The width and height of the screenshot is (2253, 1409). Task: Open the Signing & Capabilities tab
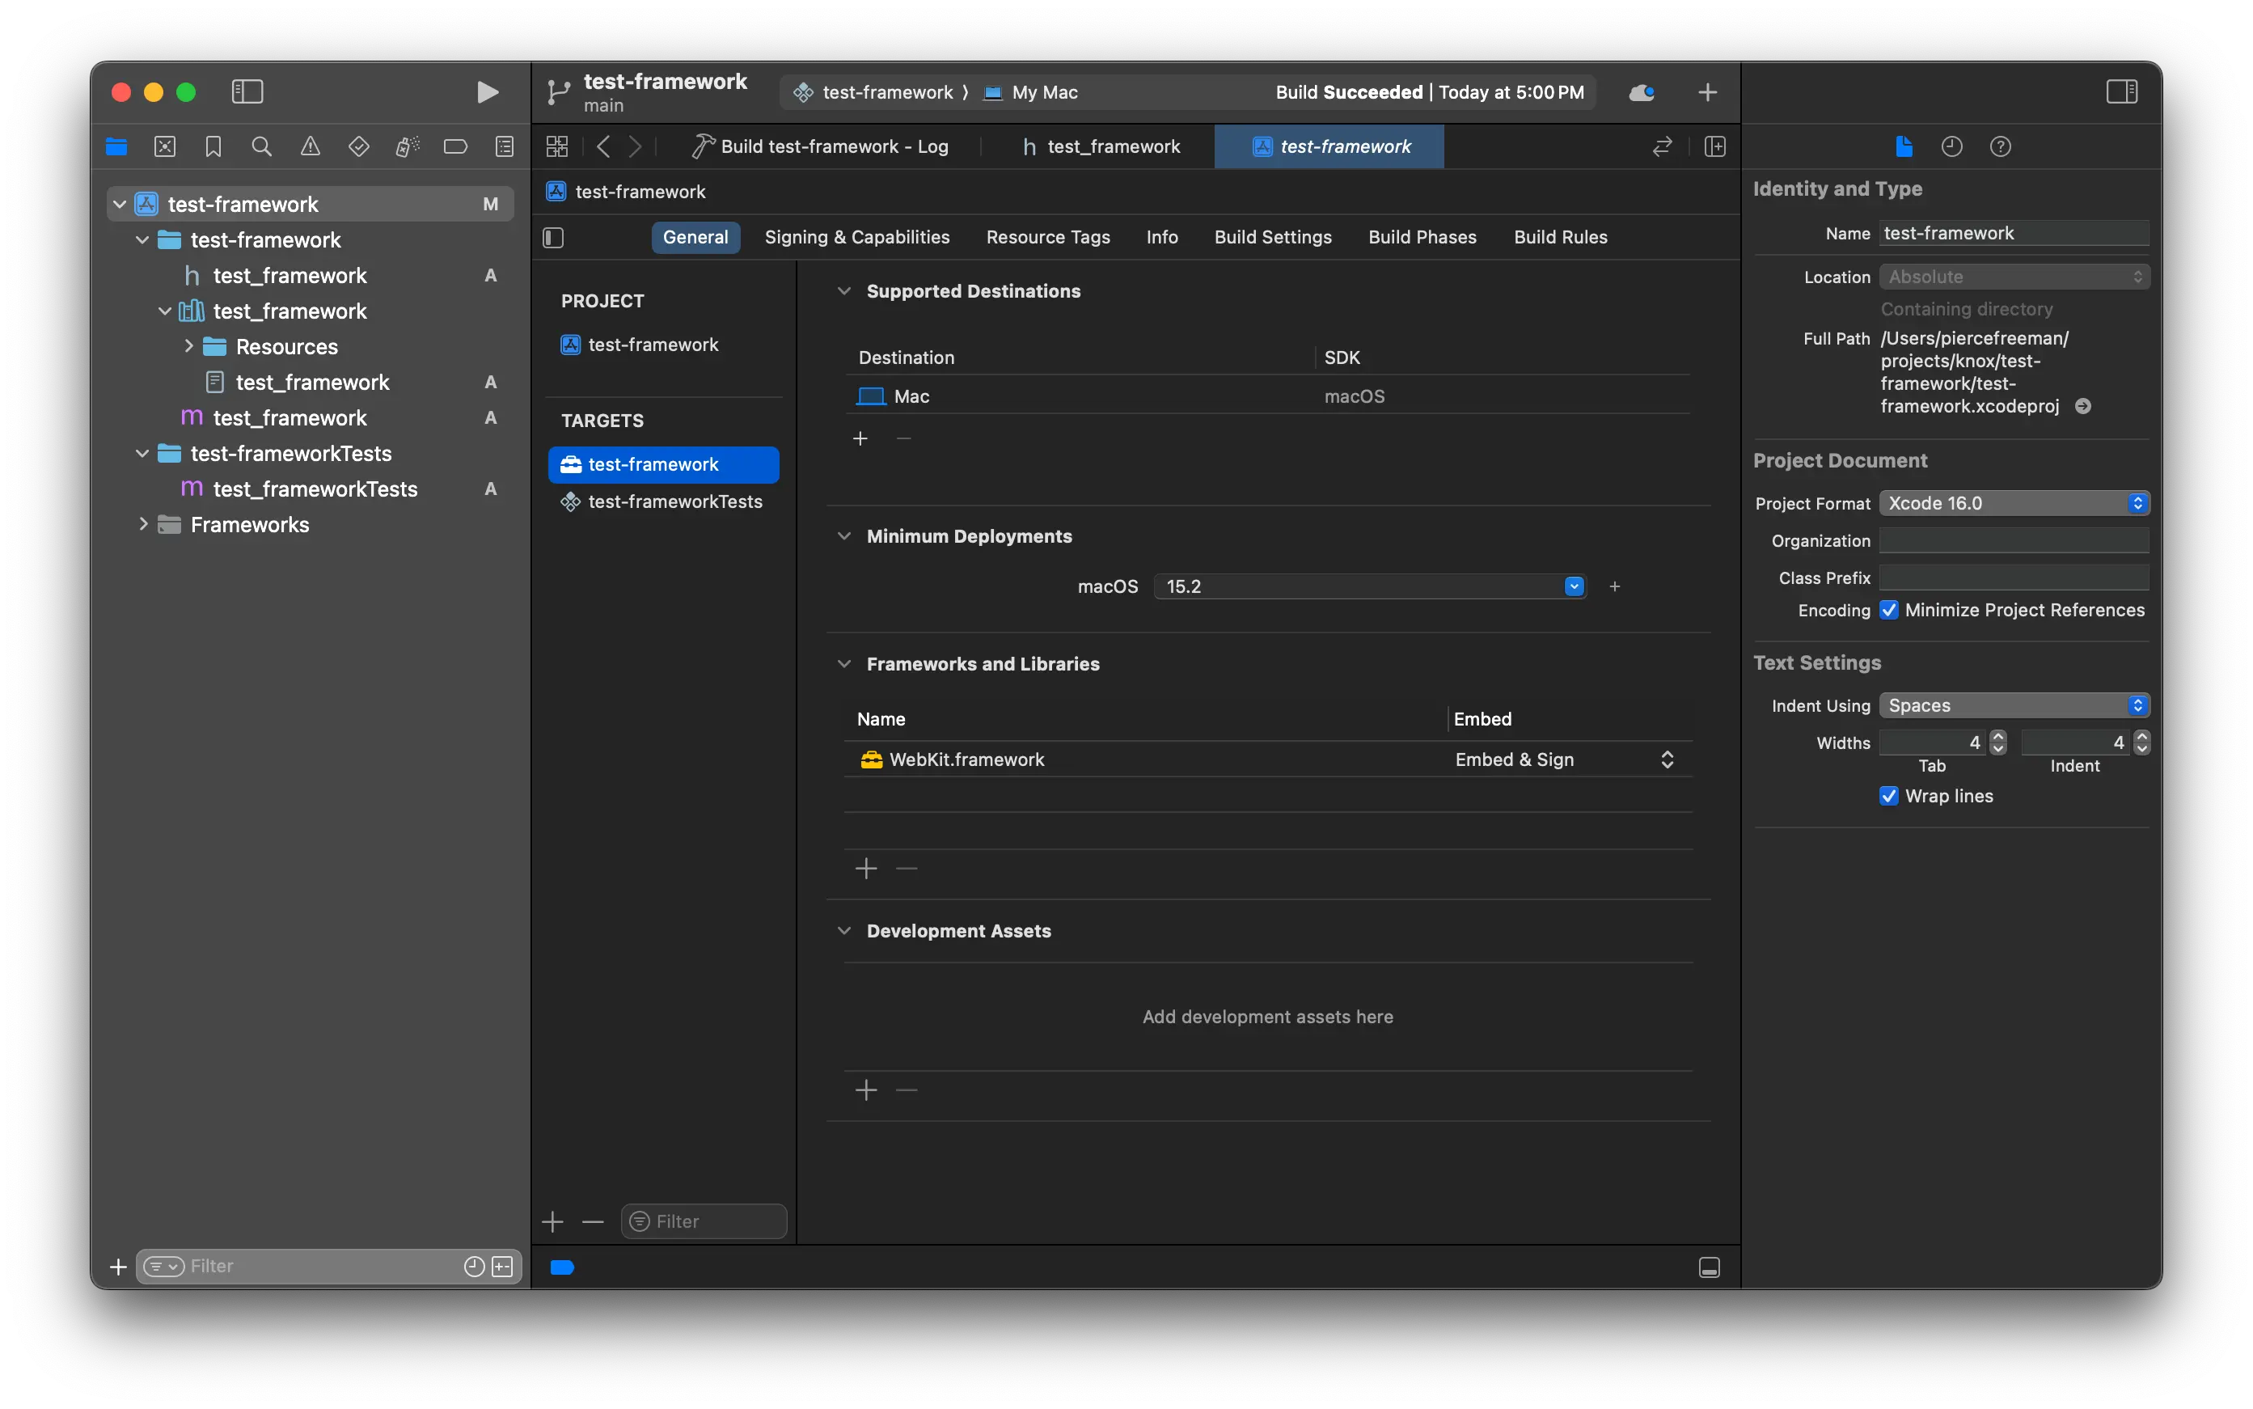856,237
